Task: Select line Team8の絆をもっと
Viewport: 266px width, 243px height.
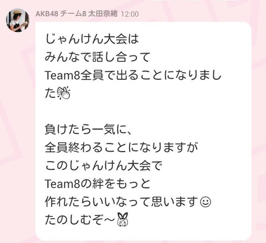Action: [98, 184]
